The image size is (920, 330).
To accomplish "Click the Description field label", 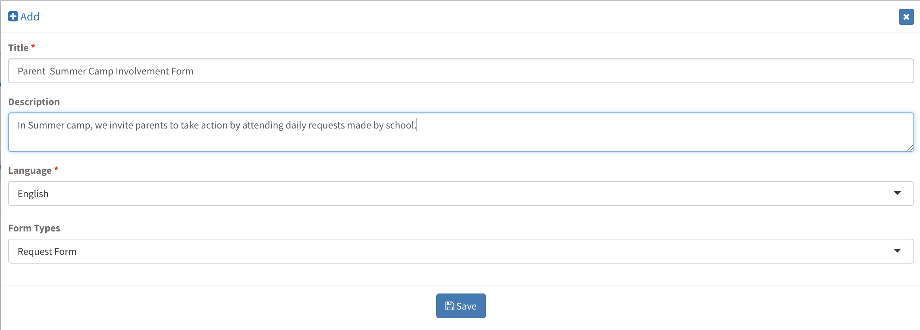I will [x=34, y=102].
